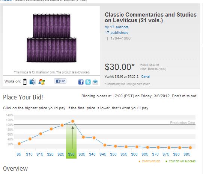Select the highlighted $30 bid price
This screenshot has width=203, height=174.
pyautogui.click(x=71, y=154)
